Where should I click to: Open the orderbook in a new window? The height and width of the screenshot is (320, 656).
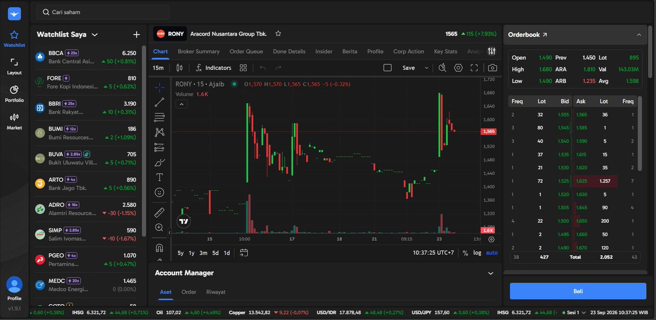click(544, 34)
